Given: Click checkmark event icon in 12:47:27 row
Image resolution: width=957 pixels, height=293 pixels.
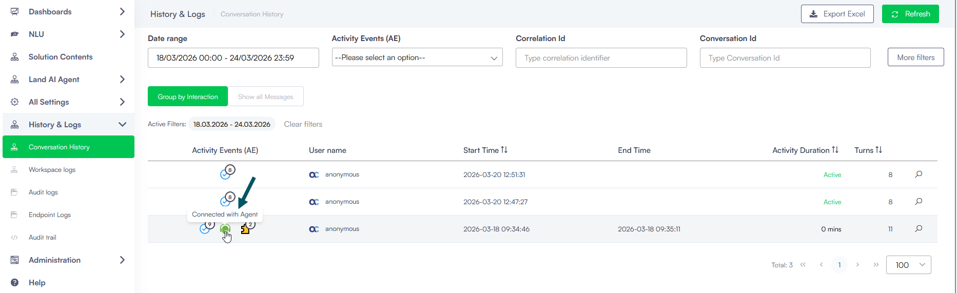Looking at the screenshot, I should pyautogui.click(x=225, y=202).
